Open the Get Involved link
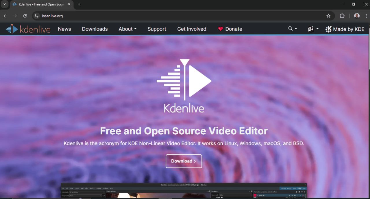 (x=192, y=29)
